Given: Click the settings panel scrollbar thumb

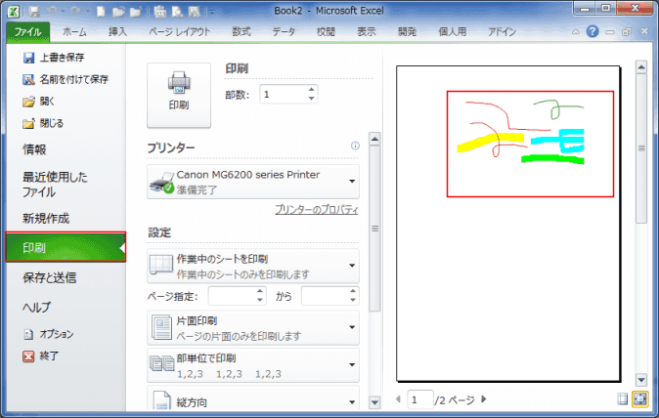Looking at the screenshot, I should 374,229.
